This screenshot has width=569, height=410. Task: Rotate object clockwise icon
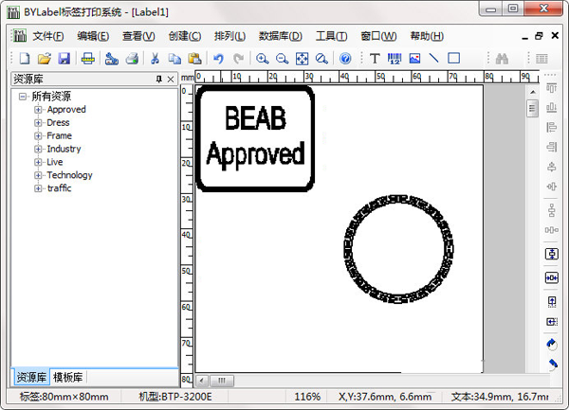tap(552, 344)
